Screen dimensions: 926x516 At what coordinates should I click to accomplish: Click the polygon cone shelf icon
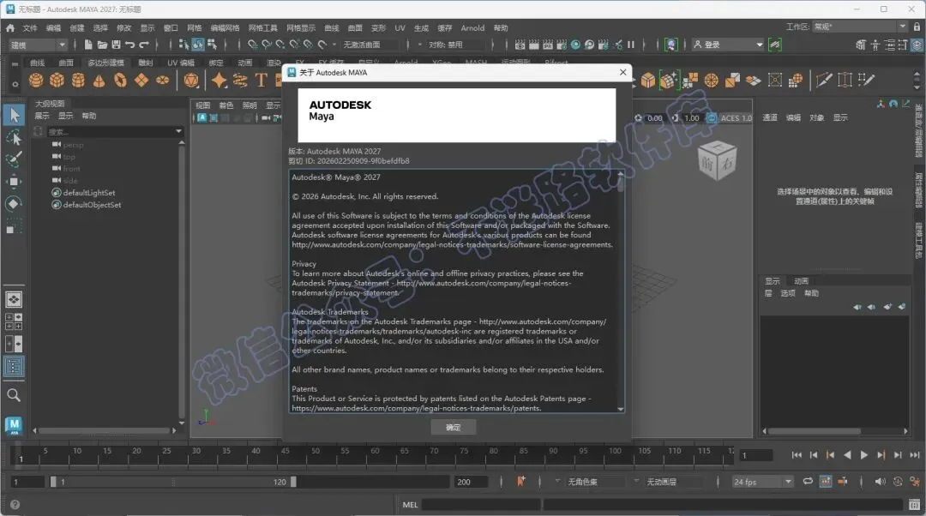point(99,80)
